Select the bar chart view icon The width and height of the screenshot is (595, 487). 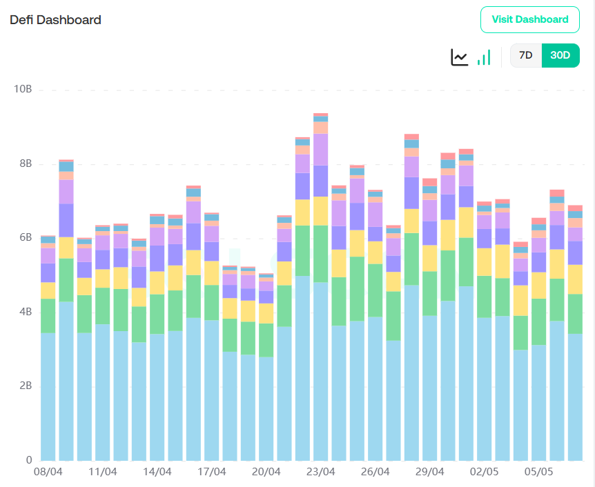(484, 57)
